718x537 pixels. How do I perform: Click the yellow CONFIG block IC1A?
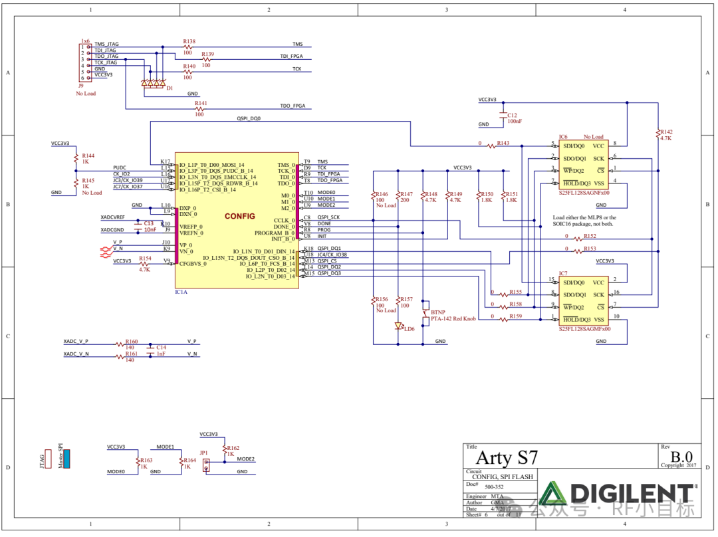pos(237,221)
